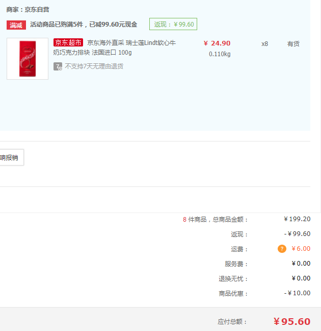Click the text 活动商品已购满5件，已减99.60元现金

pos(84,25)
